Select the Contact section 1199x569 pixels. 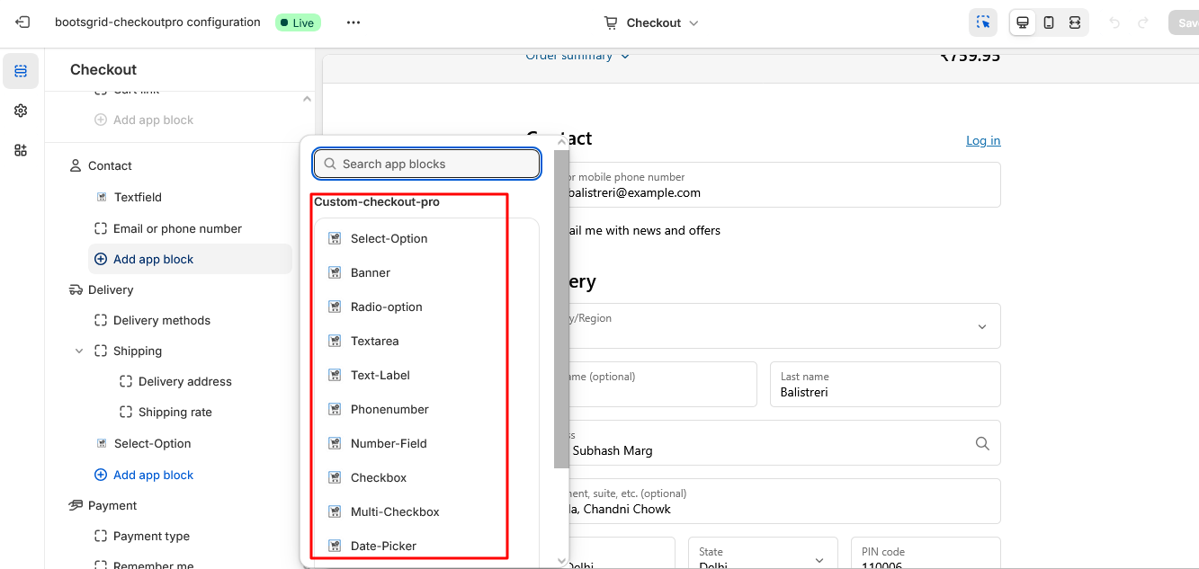(110, 165)
